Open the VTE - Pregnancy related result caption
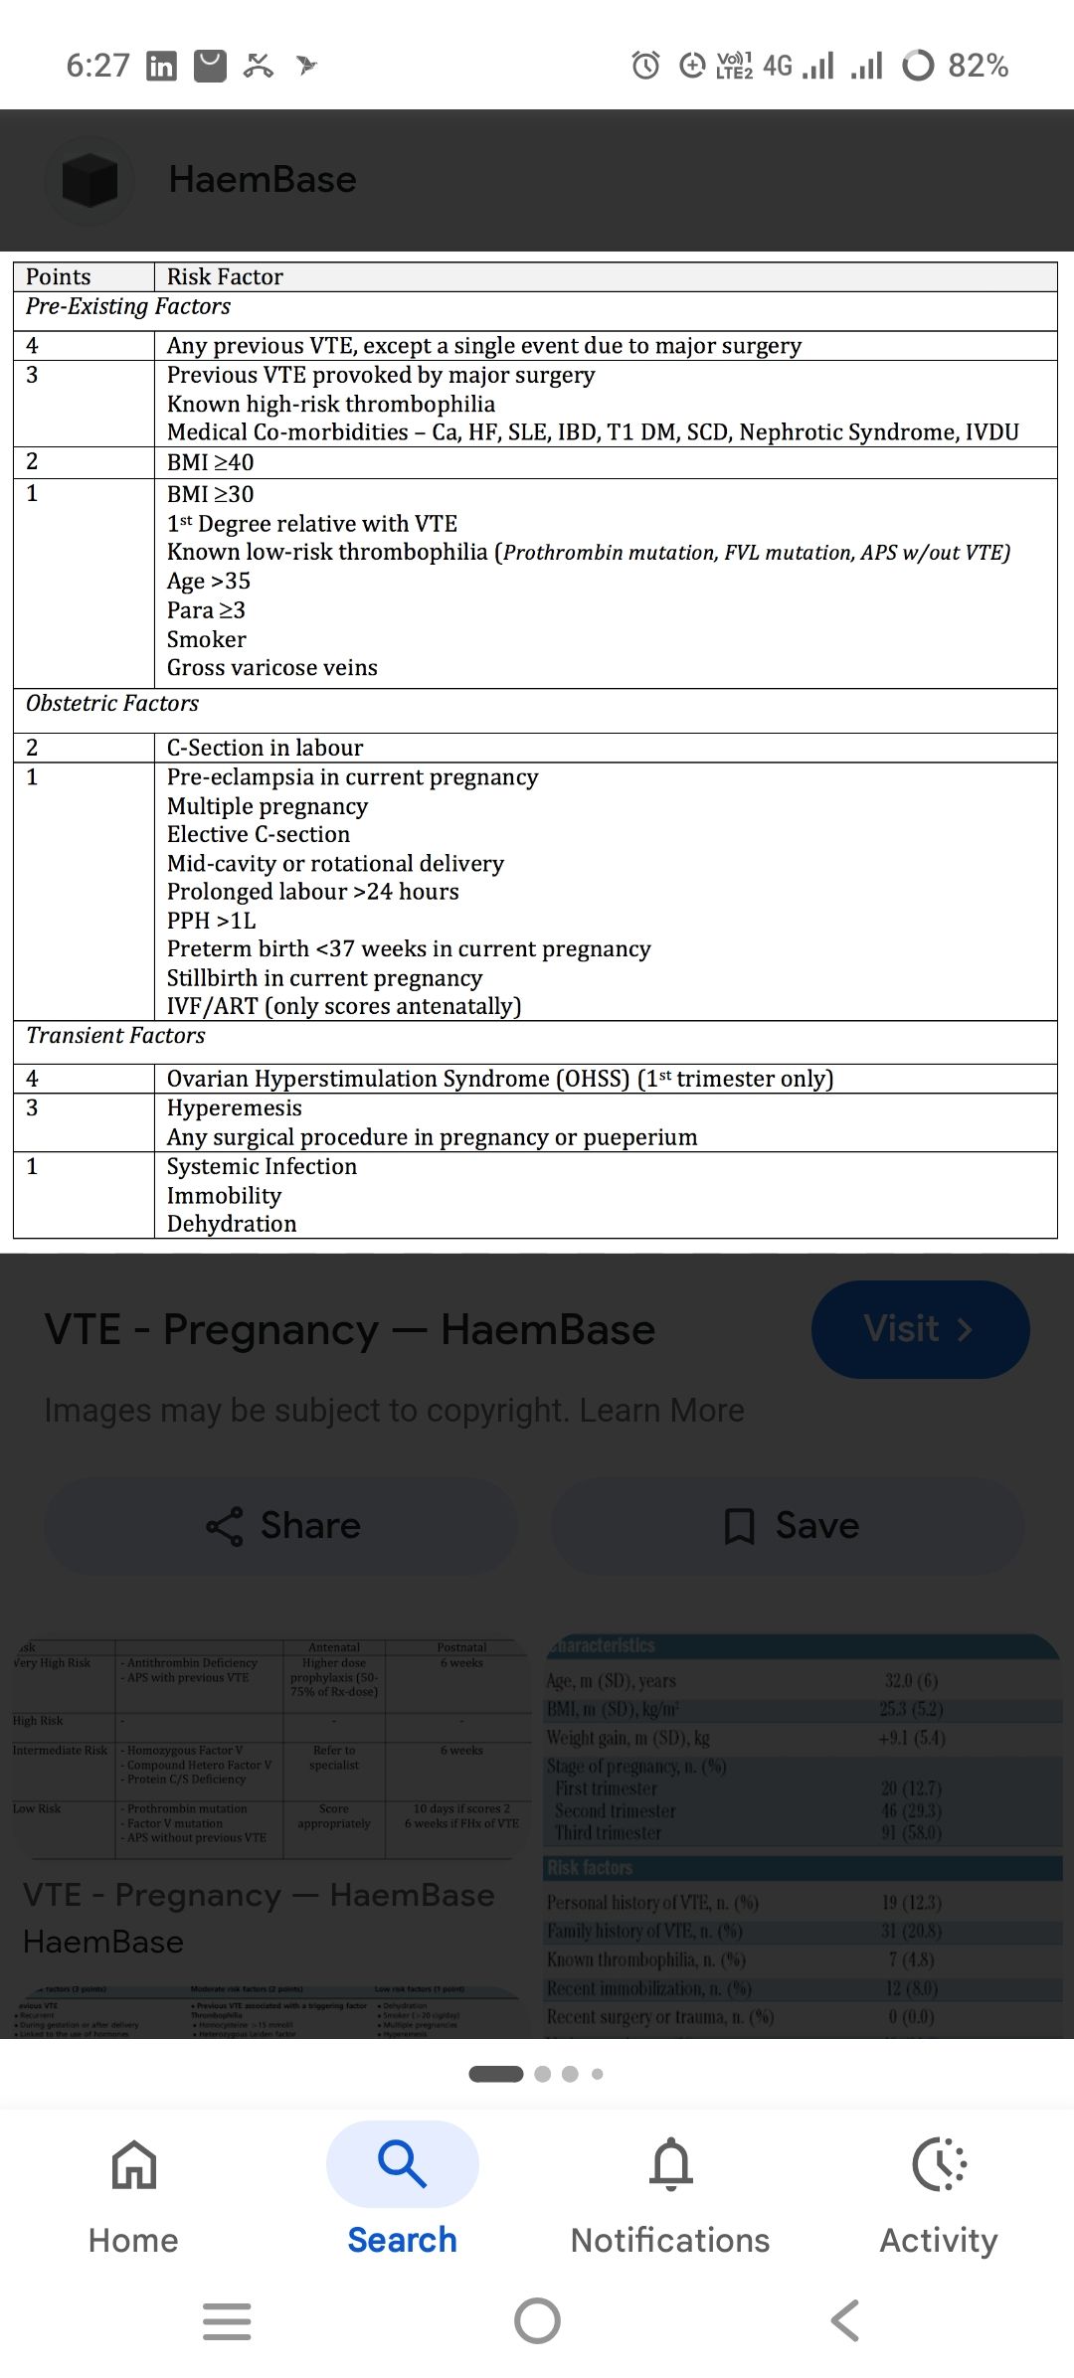This screenshot has width=1074, height=2378. point(259,1895)
